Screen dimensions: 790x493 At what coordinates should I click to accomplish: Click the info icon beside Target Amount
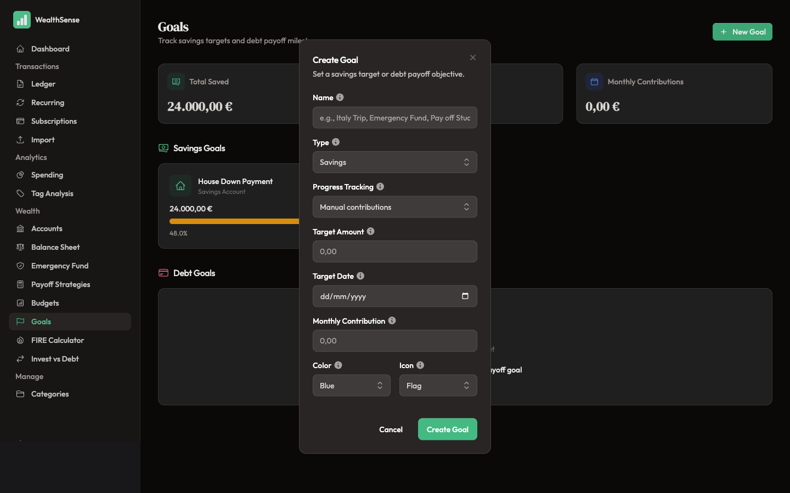point(371,231)
